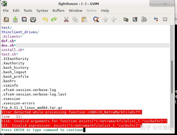177x135 pixels.
Task: Select the .Xauthority file entry
Action: [13, 63]
